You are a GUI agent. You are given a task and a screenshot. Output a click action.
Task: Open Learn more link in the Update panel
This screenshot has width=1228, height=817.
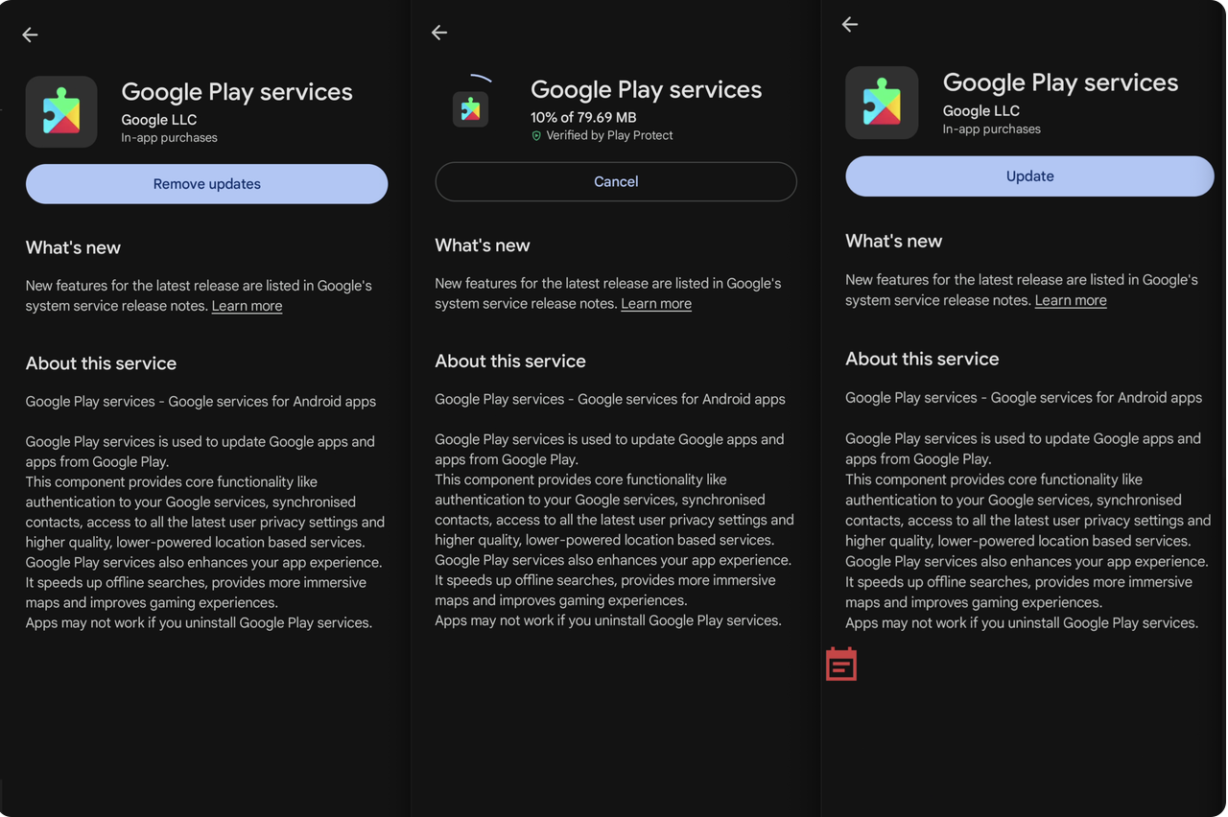pos(1071,300)
